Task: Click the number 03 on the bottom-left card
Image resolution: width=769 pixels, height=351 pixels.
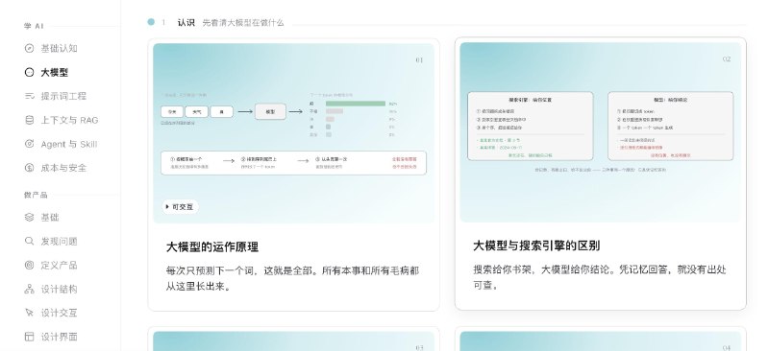Action: click(419, 347)
